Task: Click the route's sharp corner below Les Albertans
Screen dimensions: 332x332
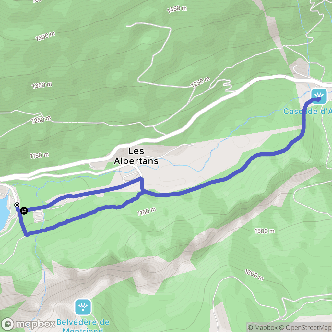Action: point(141,178)
